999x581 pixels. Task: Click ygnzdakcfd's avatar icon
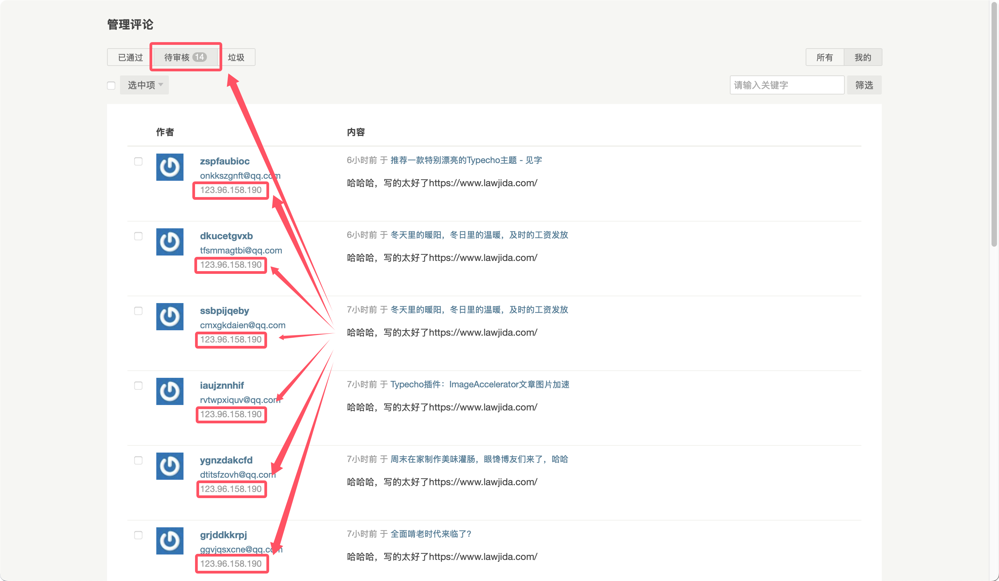(x=170, y=466)
